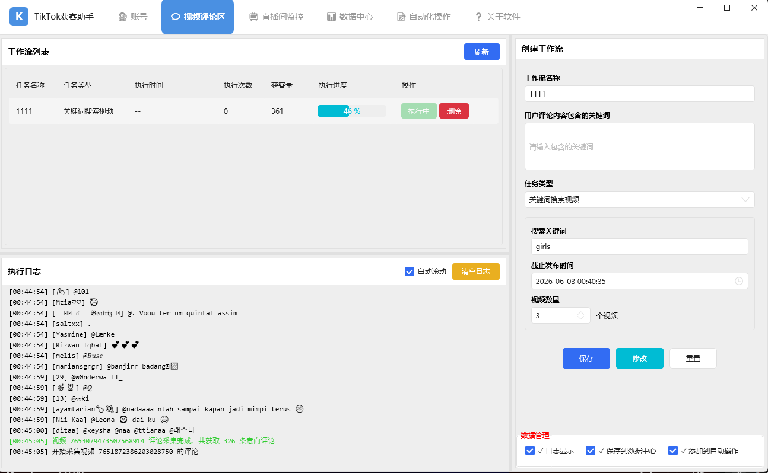This screenshot has width=768, height=473.
Task: Click the 46 % progress bar
Action: point(352,111)
